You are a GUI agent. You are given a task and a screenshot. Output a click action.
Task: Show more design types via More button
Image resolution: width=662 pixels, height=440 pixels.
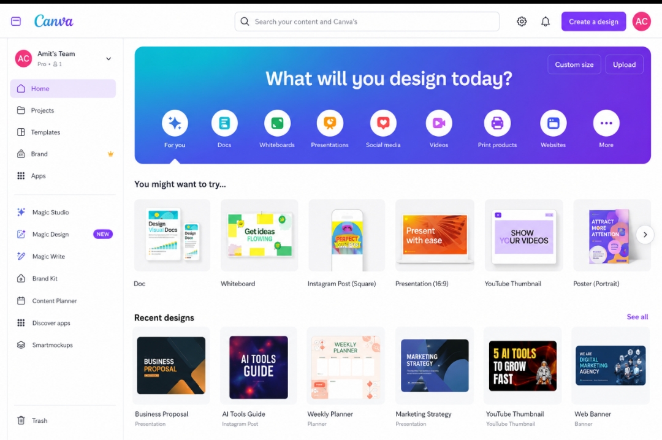coord(606,123)
